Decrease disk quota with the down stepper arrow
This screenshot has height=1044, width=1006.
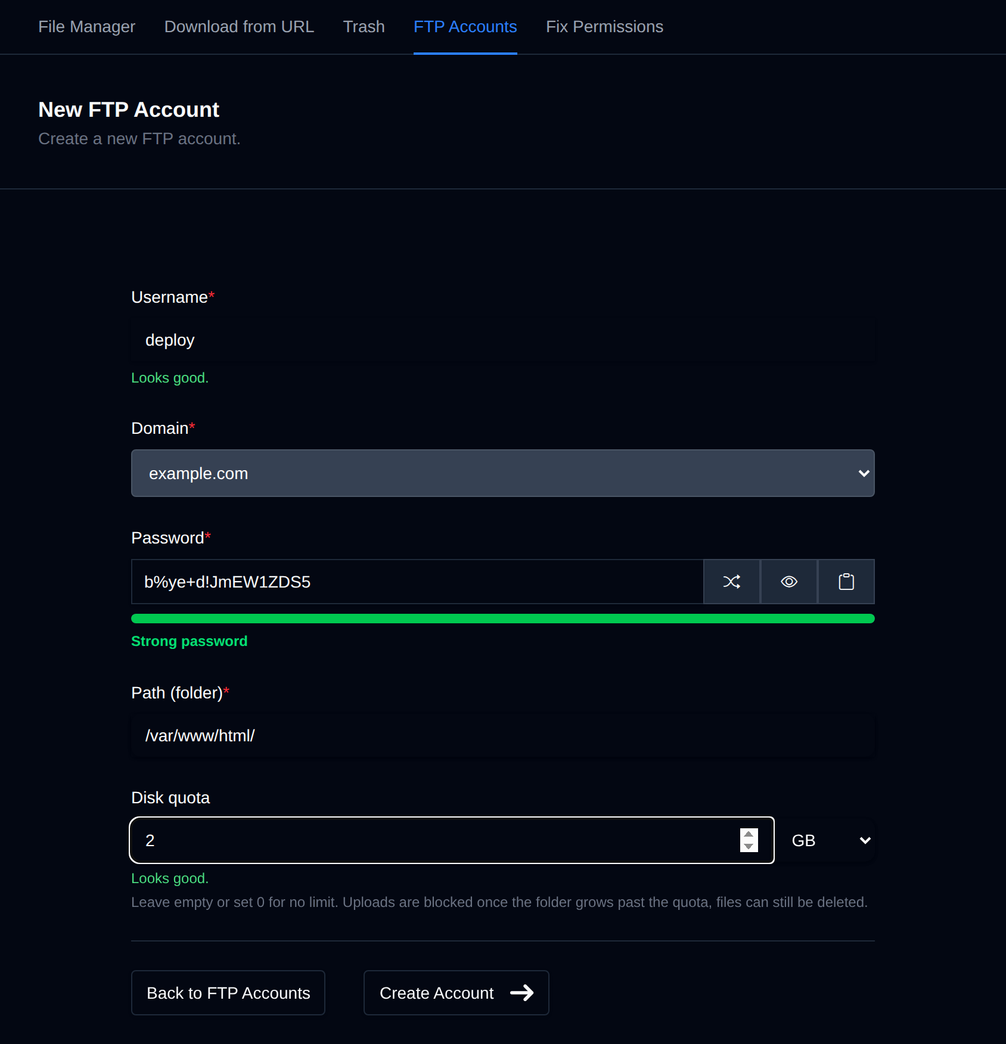(x=749, y=847)
